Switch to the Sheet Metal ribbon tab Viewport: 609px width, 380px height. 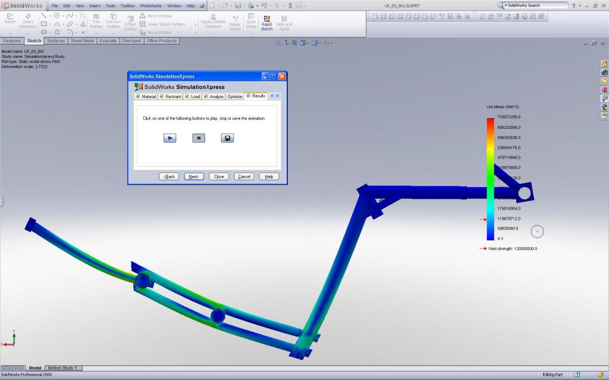pyautogui.click(x=82, y=41)
